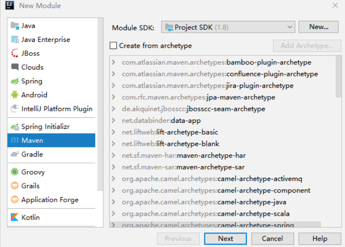Click the JBoss red dotted icon
345x247 pixels.
click(15, 53)
